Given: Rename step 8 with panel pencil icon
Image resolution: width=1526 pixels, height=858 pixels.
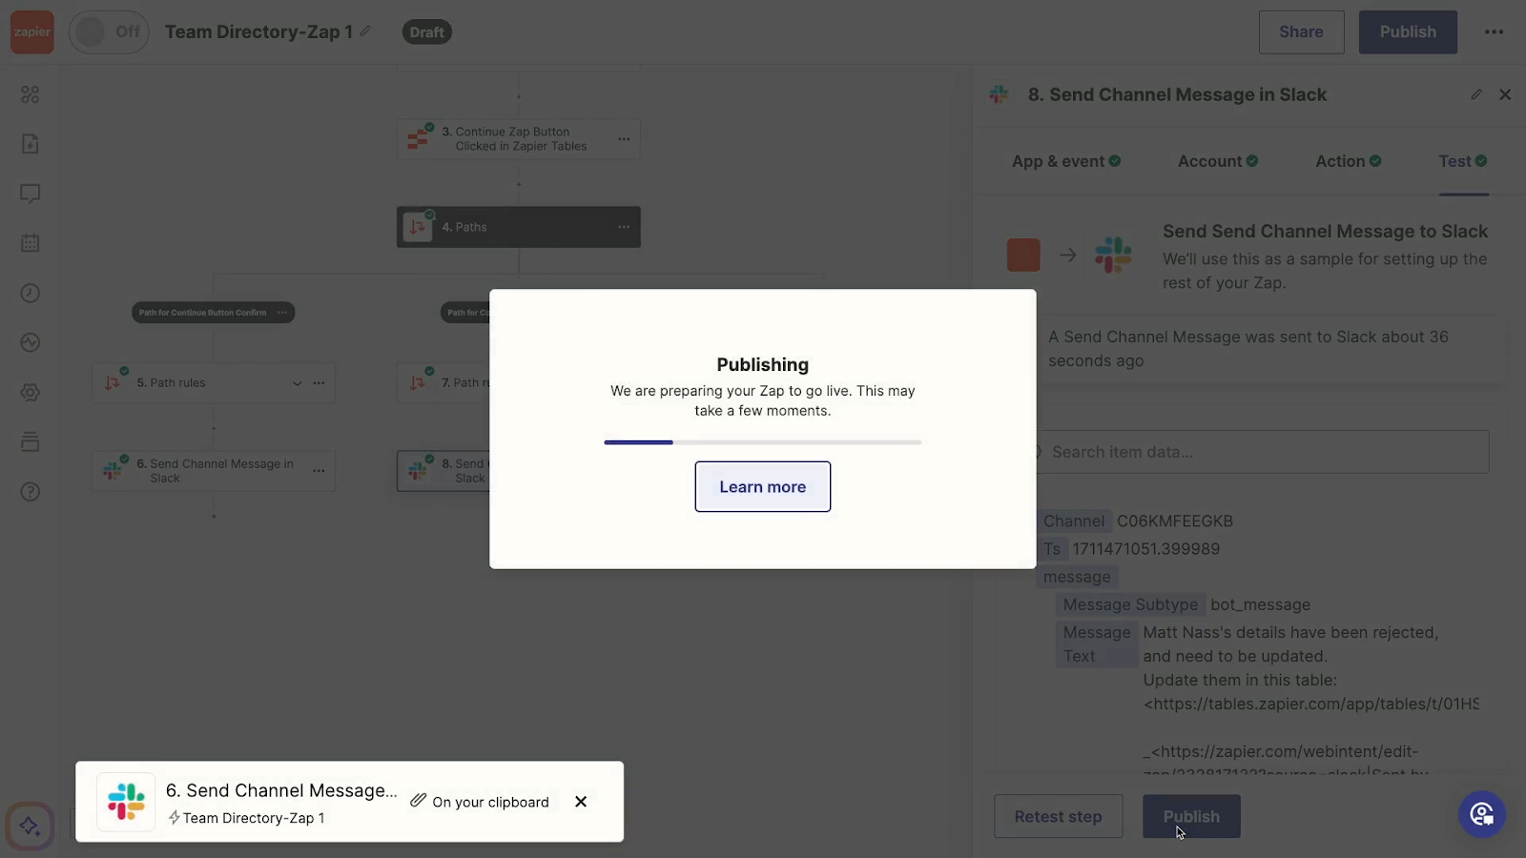Looking at the screenshot, I should point(1476,94).
